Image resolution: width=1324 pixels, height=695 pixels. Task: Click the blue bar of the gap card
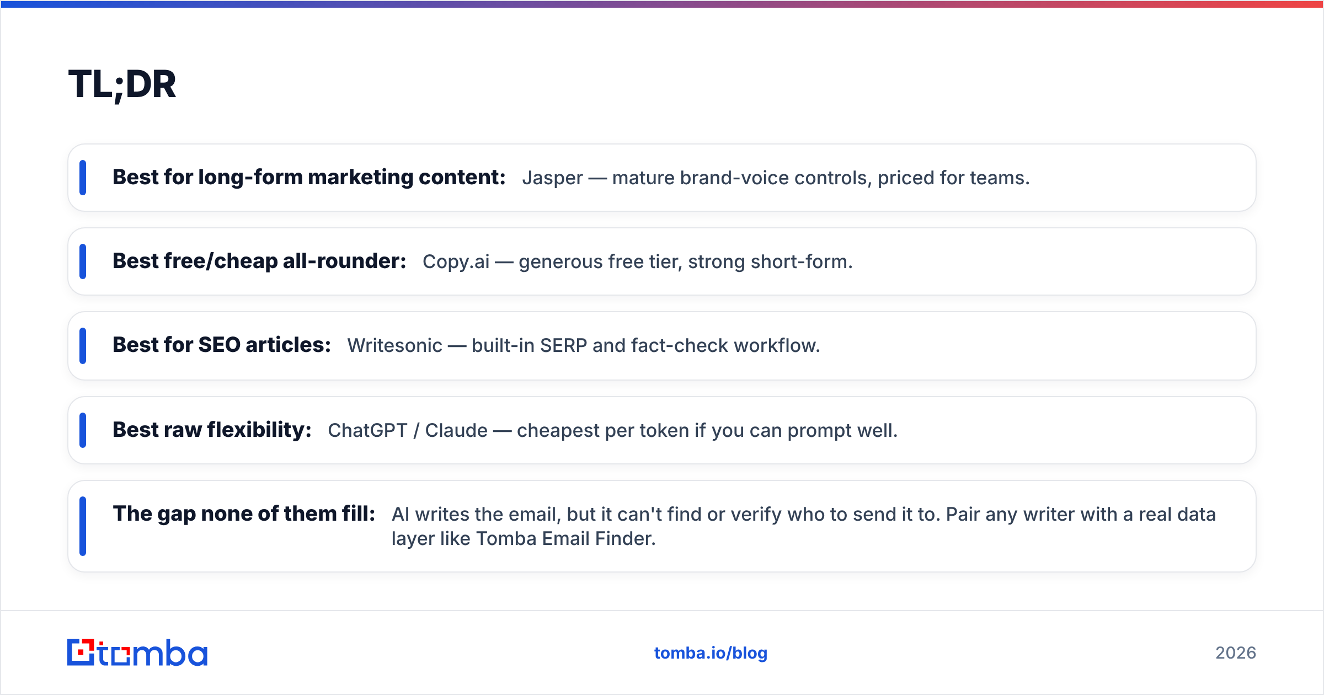tap(83, 526)
